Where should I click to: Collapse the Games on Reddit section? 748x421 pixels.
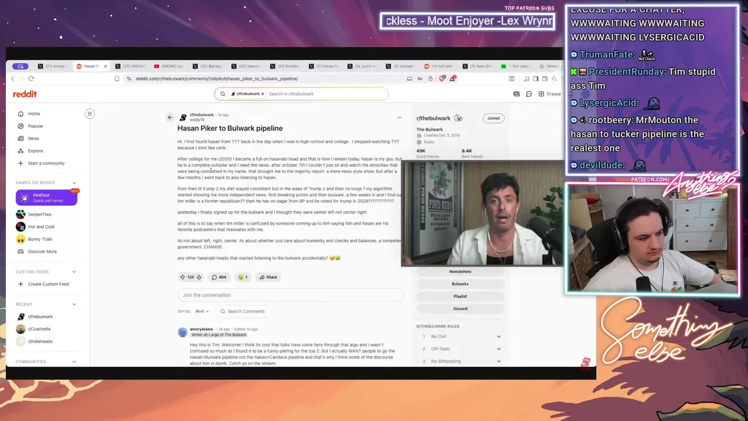(x=74, y=183)
